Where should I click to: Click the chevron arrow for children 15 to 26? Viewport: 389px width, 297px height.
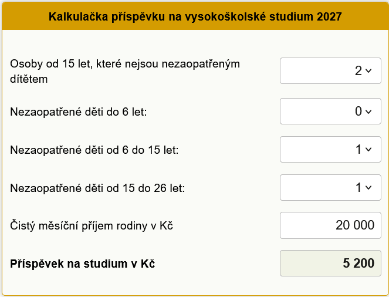click(x=368, y=188)
